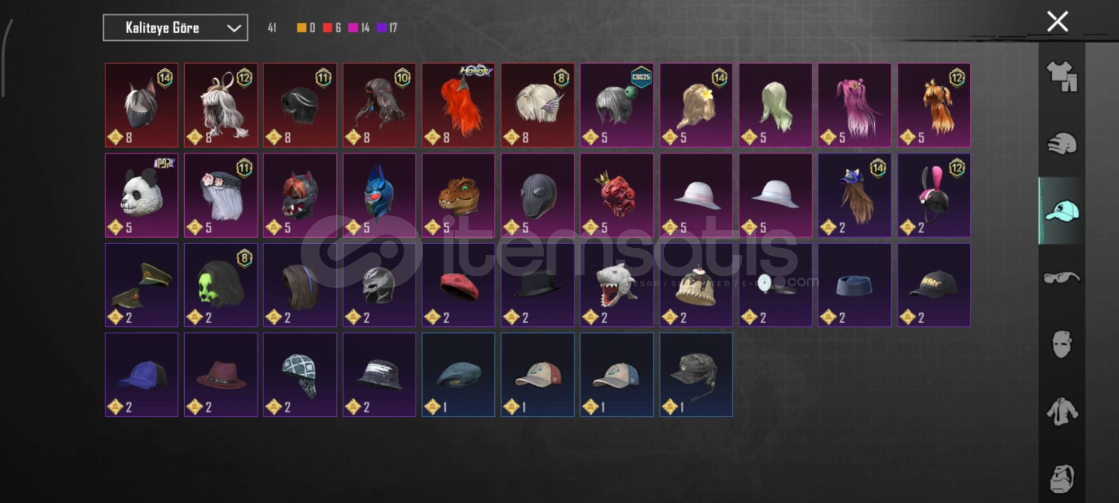Select the orange long hair item
The width and height of the screenshot is (1119, 503).
pyautogui.click(x=459, y=105)
